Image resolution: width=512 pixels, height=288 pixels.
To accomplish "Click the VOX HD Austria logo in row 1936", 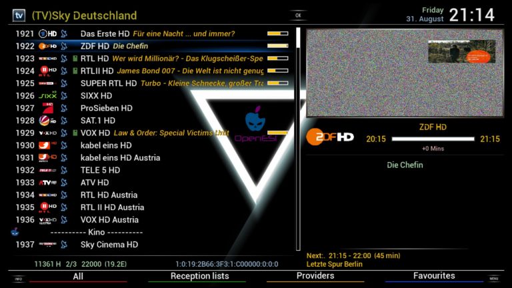I will tap(48, 221).
